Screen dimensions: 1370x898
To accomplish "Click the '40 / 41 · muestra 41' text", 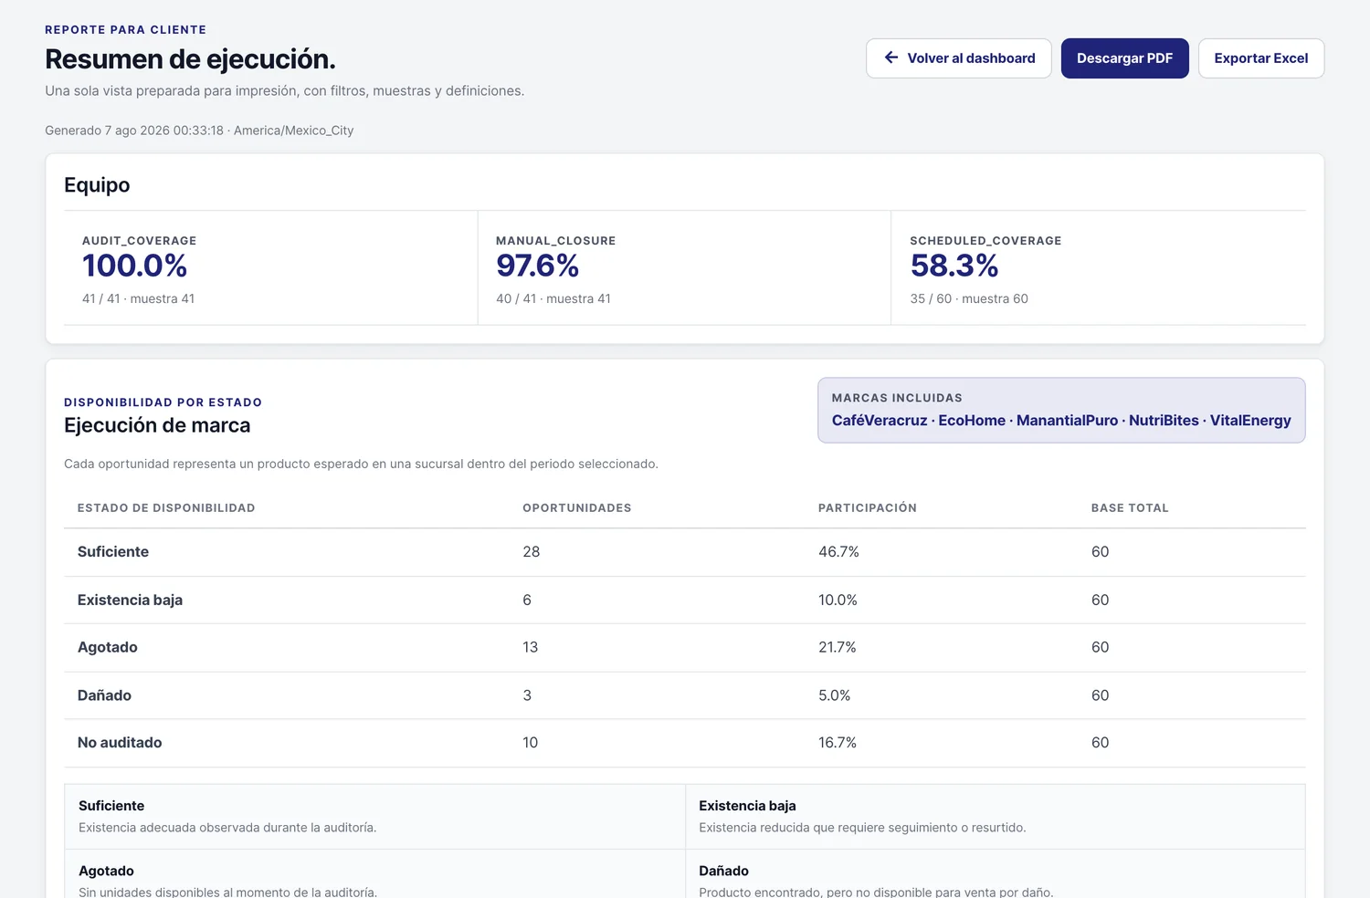I will (x=553, y=298).
